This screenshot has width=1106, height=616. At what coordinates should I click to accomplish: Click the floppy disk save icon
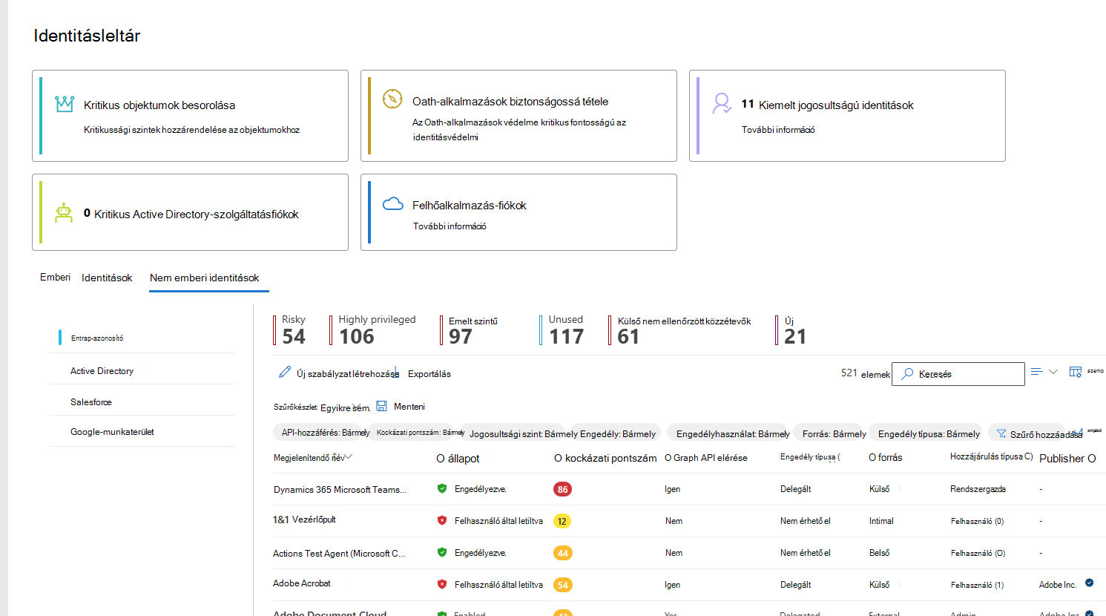point(382,406)
